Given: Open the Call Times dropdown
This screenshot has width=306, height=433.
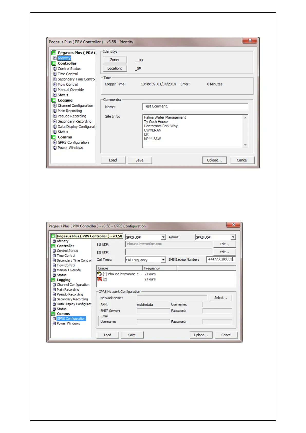Looking at the screenshot, I should [163, 260].
